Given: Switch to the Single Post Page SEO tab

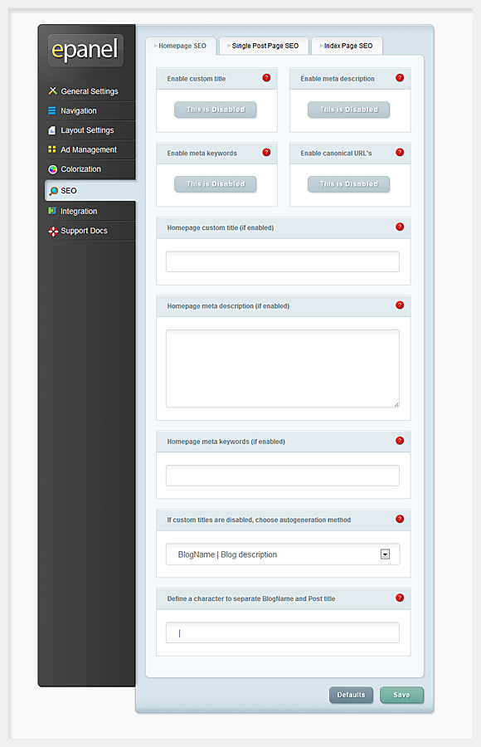Looking at the screenshot, I should click(x=264, y=46).
